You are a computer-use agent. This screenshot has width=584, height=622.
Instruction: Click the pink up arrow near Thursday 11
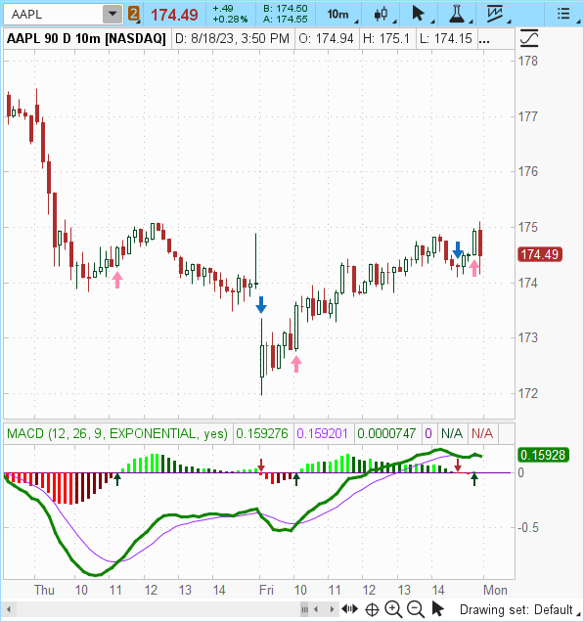(x=117, y=280)
